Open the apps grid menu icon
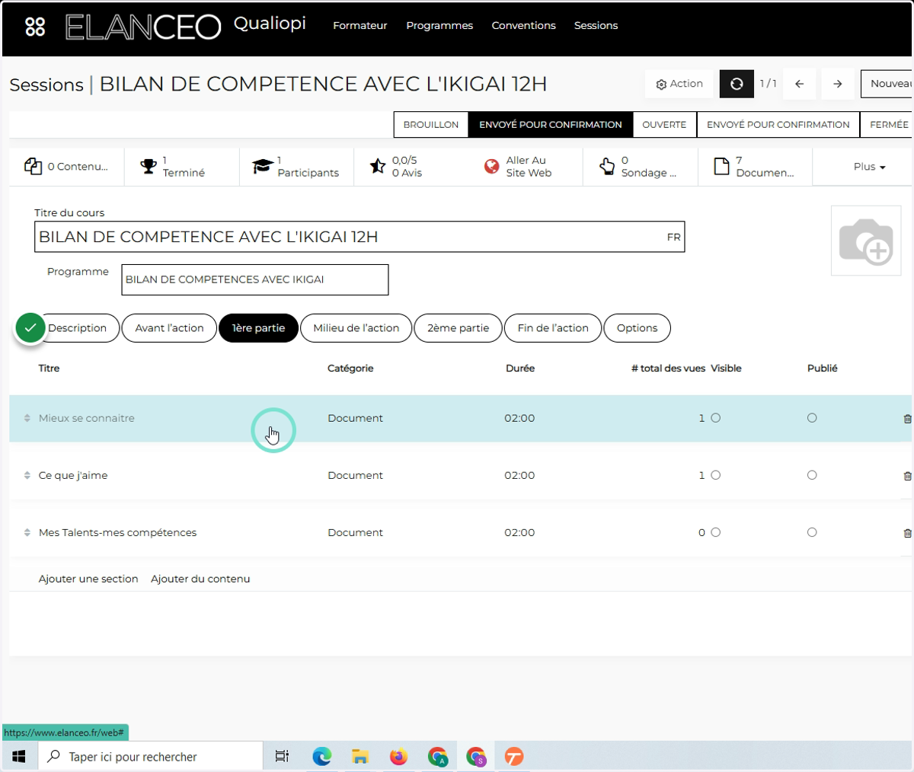 pos(35,27)
